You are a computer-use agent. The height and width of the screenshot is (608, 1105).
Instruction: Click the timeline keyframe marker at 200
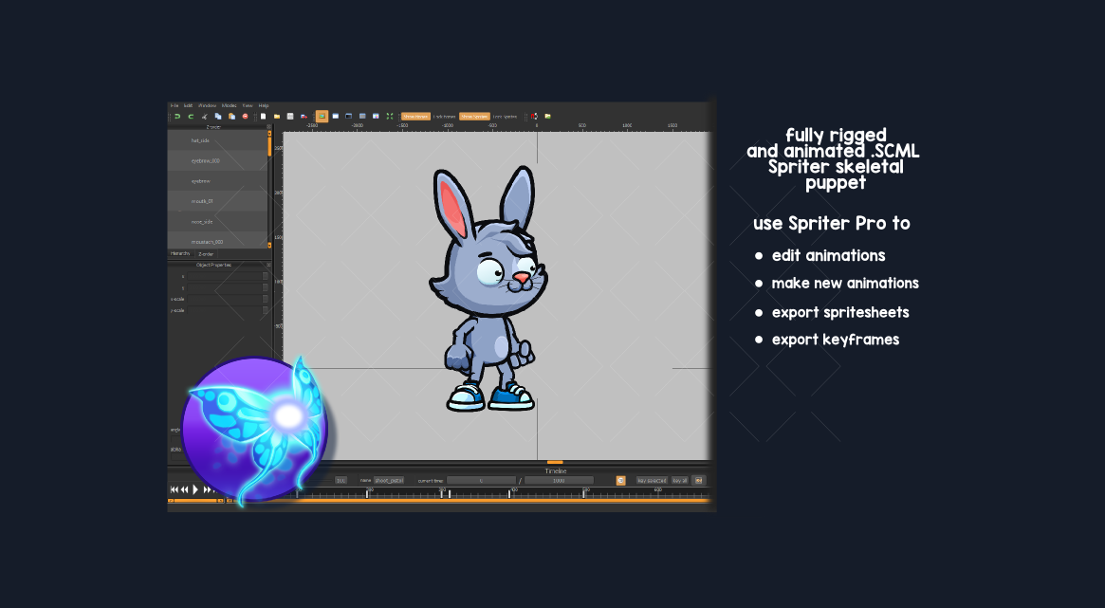(367, 494)
